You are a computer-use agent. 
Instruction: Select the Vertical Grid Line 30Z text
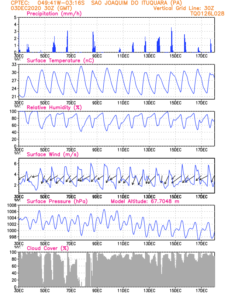184,8
